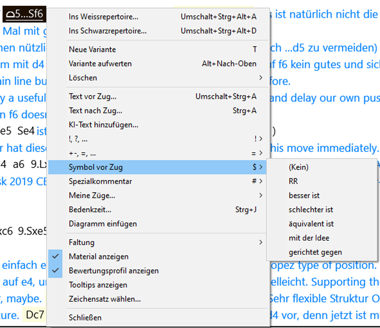Toggle Bewertungsprofil anzeigen option

(x=113, y=271)
